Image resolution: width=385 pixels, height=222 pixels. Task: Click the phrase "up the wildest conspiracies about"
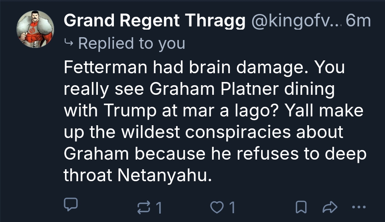click(203, 132)
